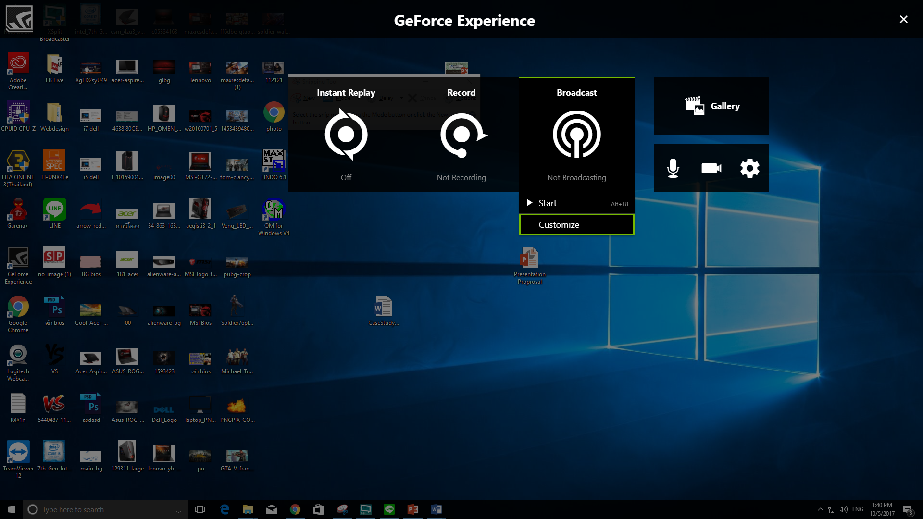The height and width of the screenshot is (519, 923).
Task: Select the no_image (1) file icon
Action: coord(54,262)
